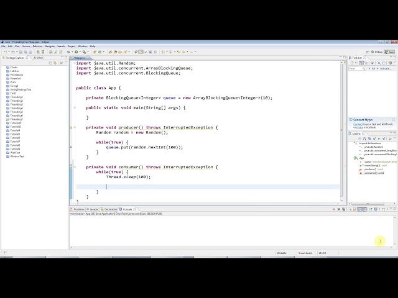Click the Java perspective button
398x298 pixels.
(x=389, y=52)
